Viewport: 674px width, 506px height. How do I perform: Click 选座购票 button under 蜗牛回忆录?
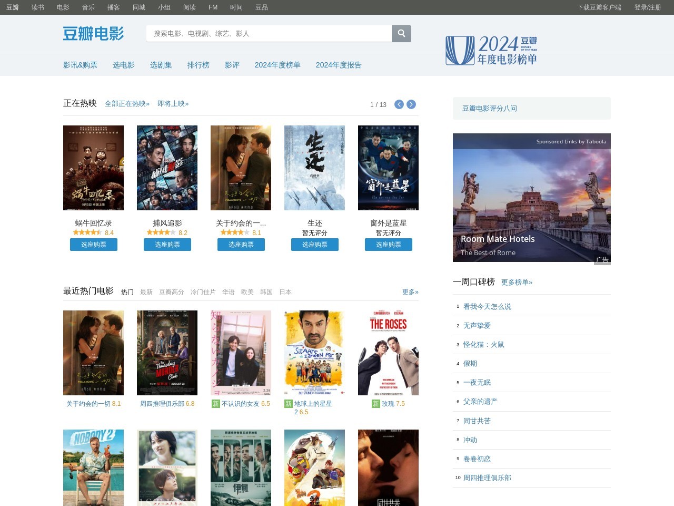point(94,245)
